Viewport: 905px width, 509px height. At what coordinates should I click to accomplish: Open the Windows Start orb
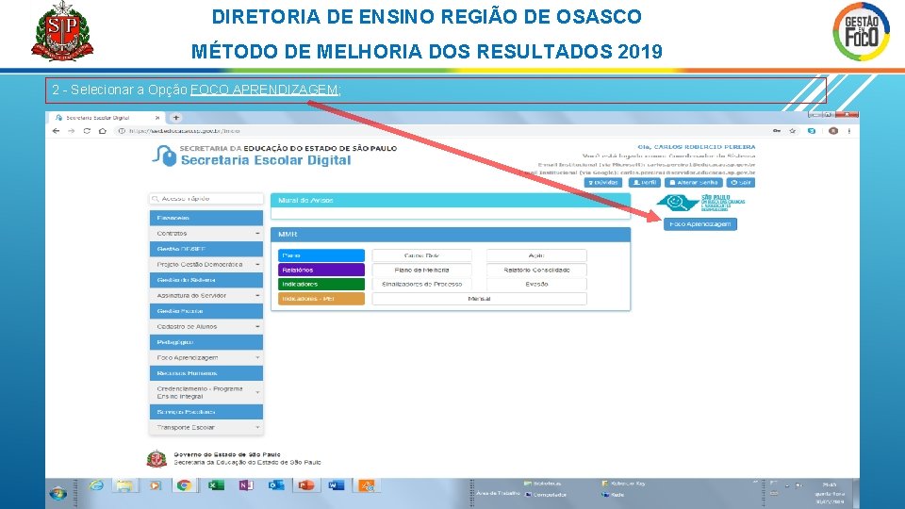point(58,493)
